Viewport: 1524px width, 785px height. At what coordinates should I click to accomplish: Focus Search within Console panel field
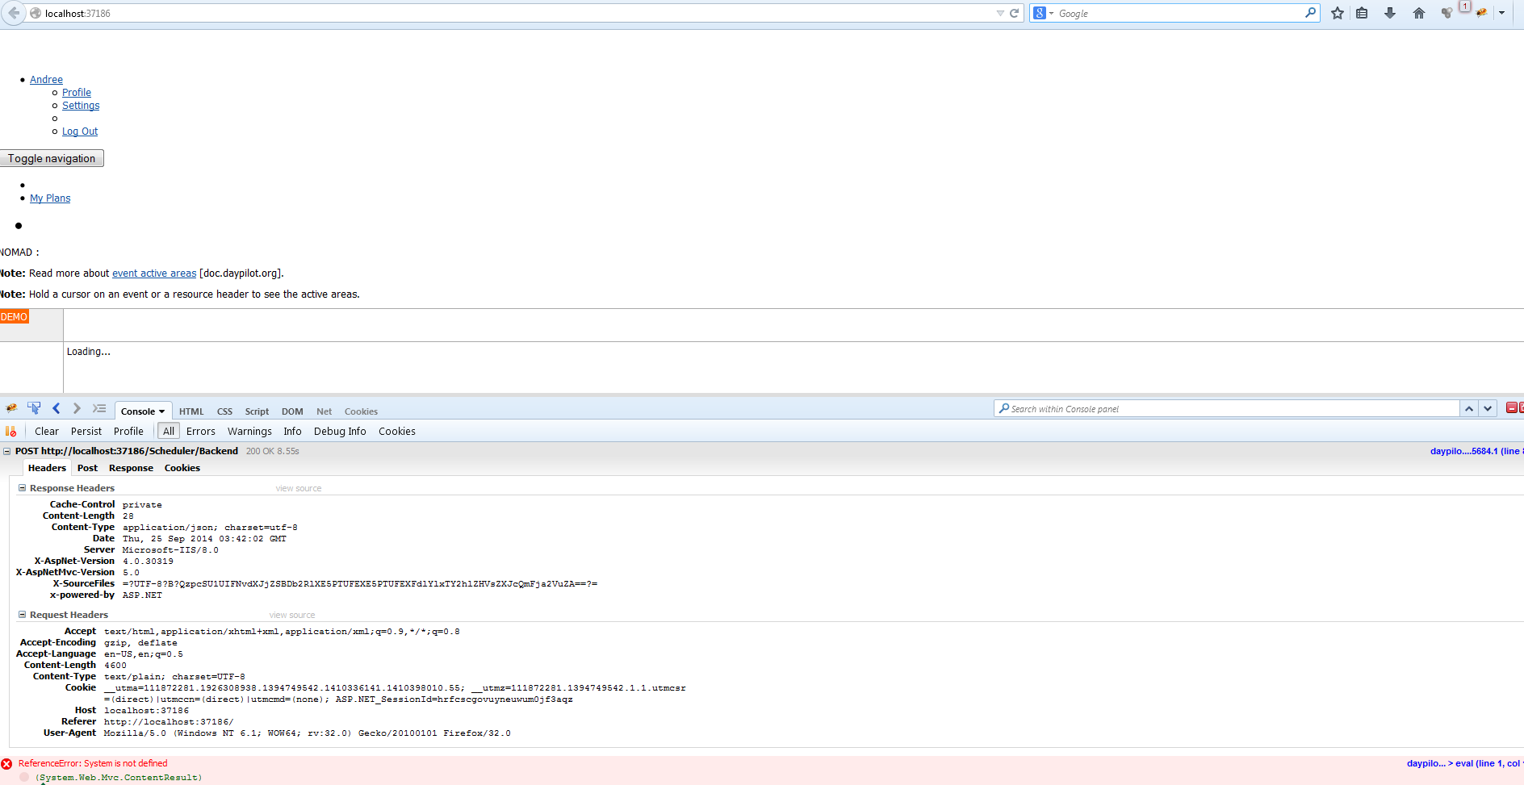pyautogui.click(x=1227, y=409)
